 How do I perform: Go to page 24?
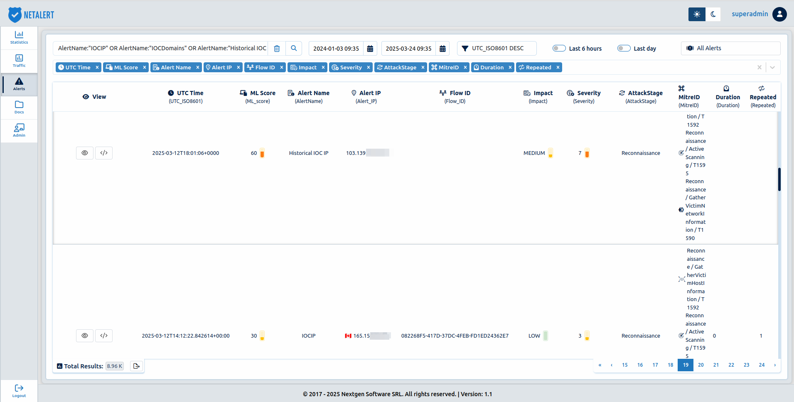762,365
